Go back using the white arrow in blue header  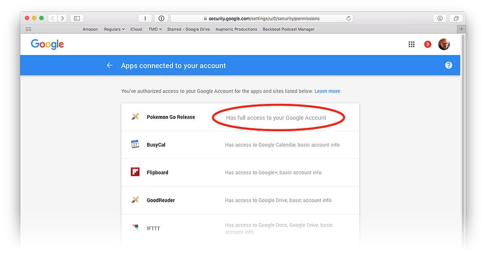click(x=110, y=65)
